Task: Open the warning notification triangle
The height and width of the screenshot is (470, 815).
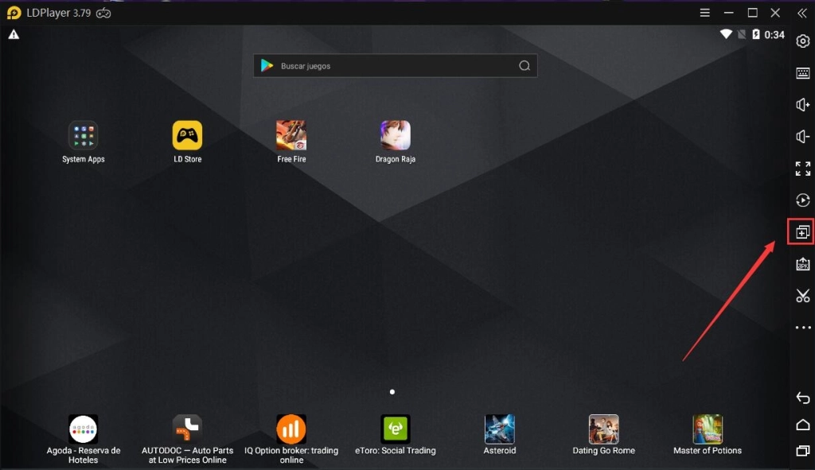Action: (14, 35)
